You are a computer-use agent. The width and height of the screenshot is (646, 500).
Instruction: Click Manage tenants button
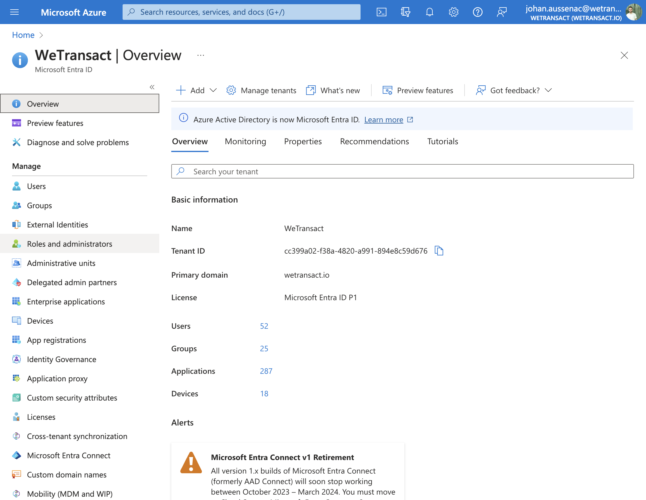261,90
